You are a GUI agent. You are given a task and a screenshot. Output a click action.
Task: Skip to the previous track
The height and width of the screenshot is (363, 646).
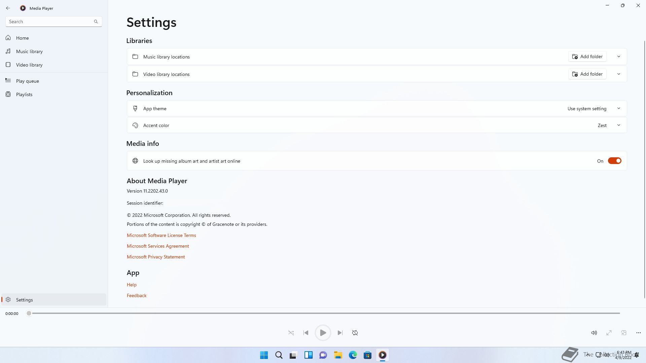pos(306,333)
